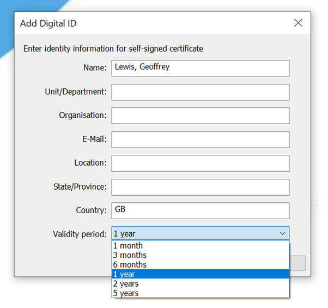The height and width of the screenshot is (308, 328).
Task: Click the Add Digital ID title bar
Action: pyautogui.click(x=147, y=23)
